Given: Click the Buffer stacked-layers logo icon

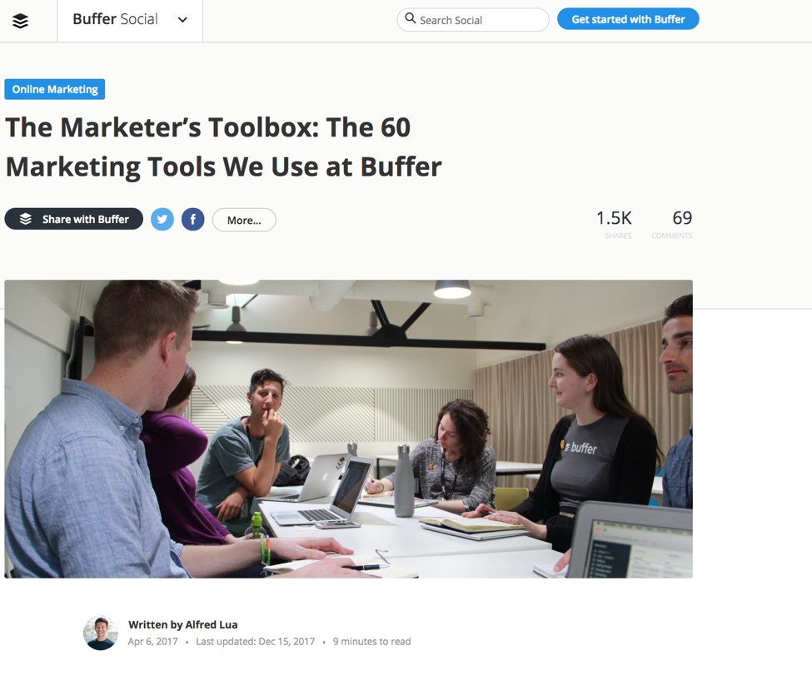Looking at the screenshot, I should (x=20, y=21).
